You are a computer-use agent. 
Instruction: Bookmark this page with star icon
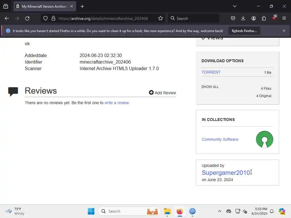[161, 18]
